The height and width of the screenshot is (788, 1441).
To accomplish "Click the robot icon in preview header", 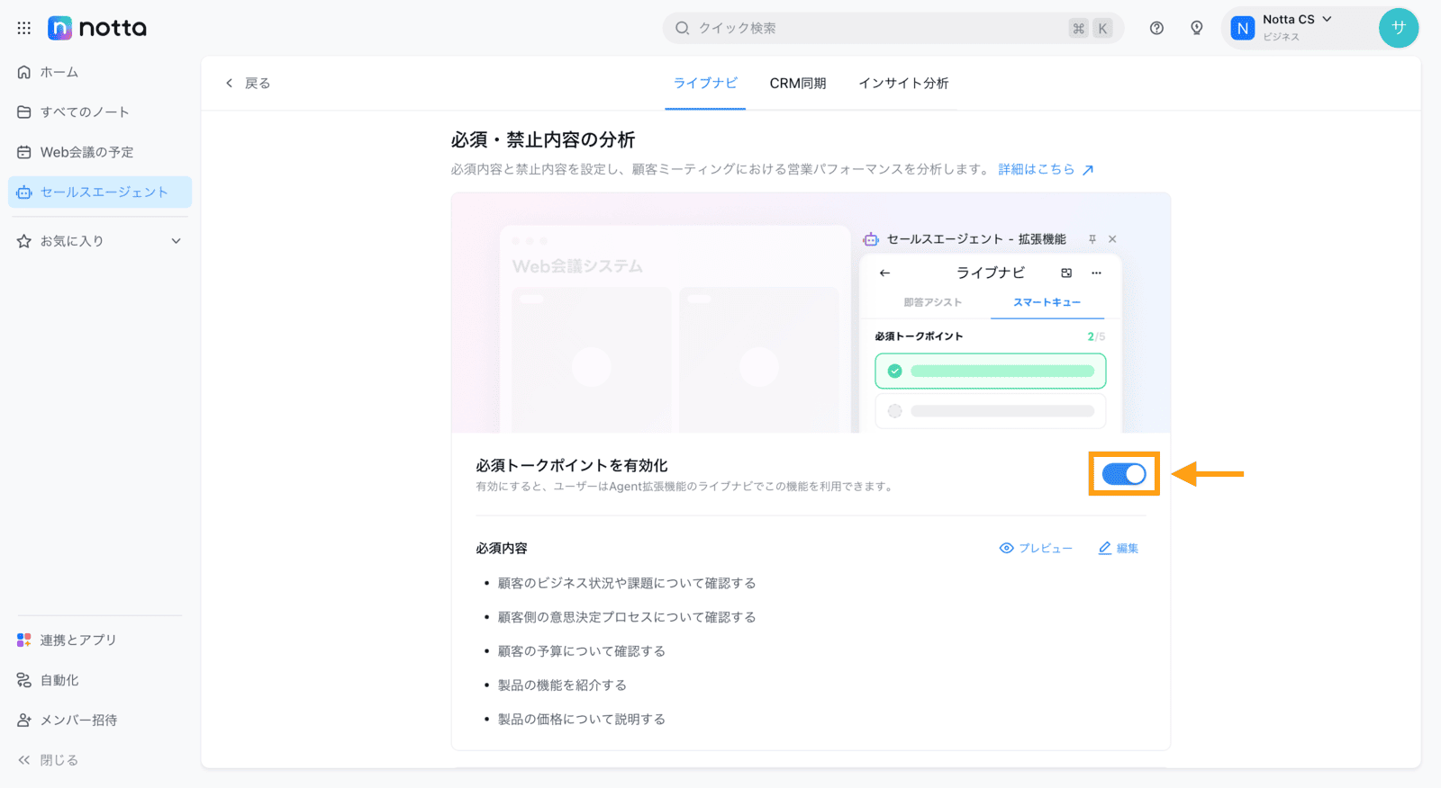I will 871,239.
